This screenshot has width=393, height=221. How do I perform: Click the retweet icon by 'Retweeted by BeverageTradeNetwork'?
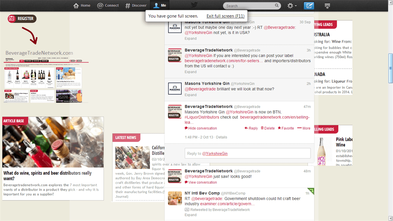pyautogui.click(x=187, y=210)
